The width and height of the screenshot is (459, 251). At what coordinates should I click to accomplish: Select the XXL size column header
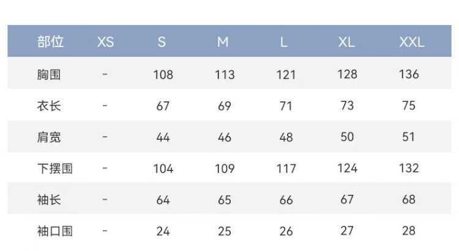411,42
